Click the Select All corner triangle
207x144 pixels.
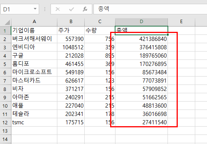point(7,22)
